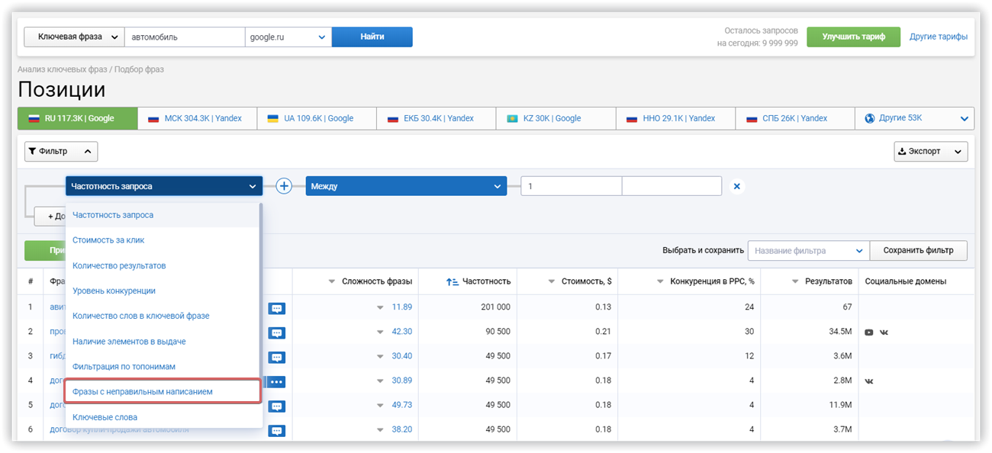Image resolution: width=992 pixels, height=453 pixels.
Task: Expand the Другие 53K regions dropdown
Action: click(x=914, y=118)
